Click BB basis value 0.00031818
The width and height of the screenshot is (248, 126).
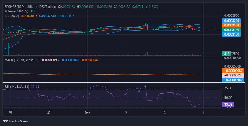pyautogui.click(x=29, y=16)
